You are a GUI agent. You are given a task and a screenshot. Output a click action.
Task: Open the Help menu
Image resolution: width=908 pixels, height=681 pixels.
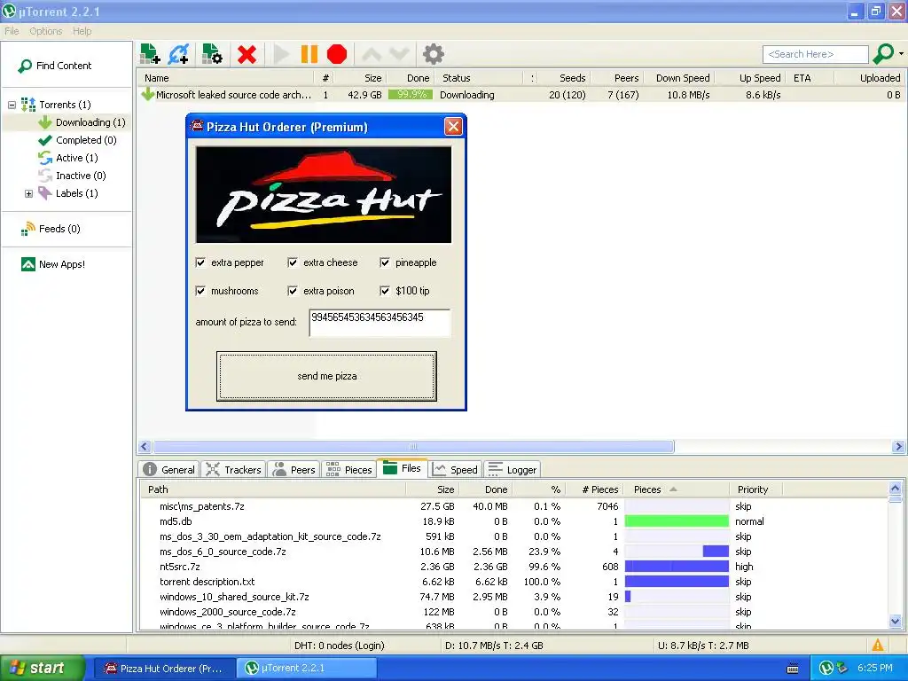click(x=82, y=31)
